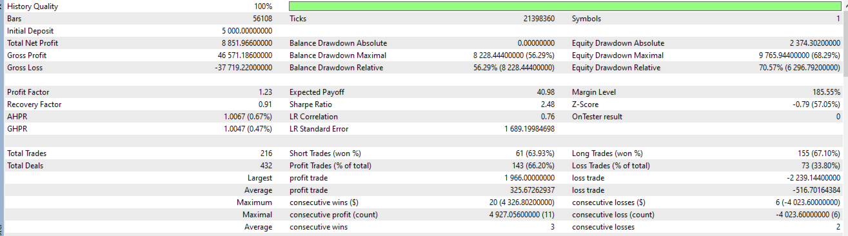Click the Margin Level value 185.55%
The height and width of the screenshot is (236, 848).
pyautogui.click(x=827, y=92)
